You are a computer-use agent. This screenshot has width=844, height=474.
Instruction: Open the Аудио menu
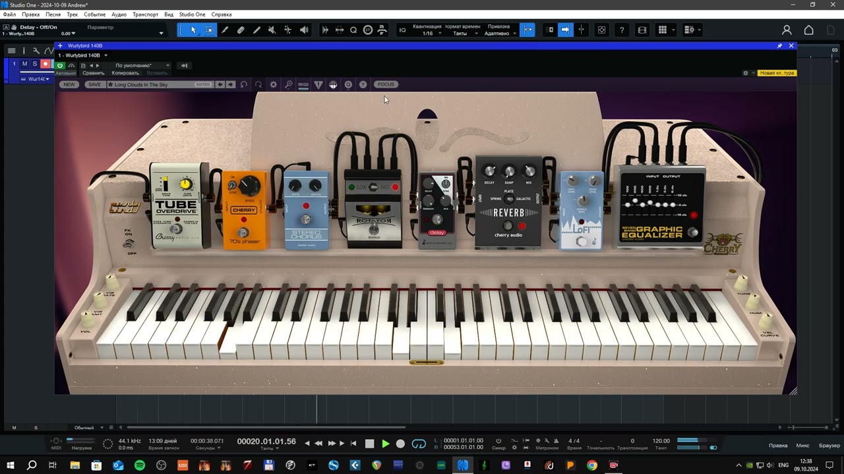119,14
